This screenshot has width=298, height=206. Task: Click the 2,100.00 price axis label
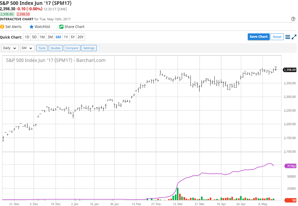coord(290,152)
